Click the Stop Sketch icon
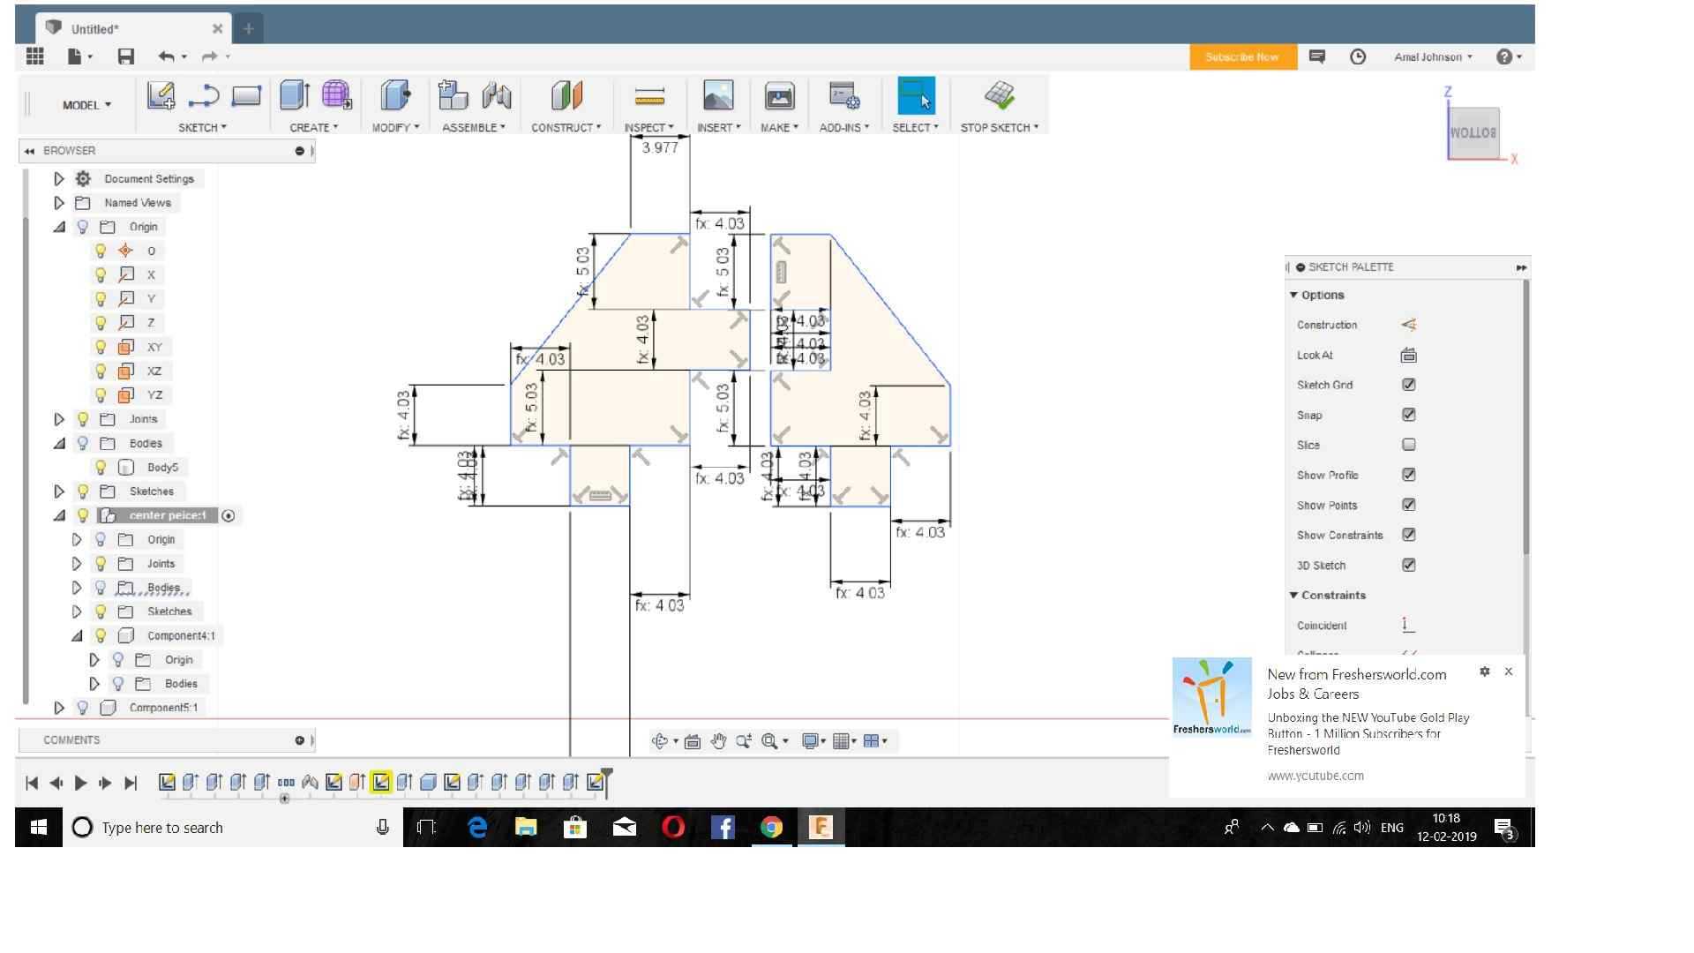The image size is (1694, 953). pyautogui.click(x=999, y=95)
